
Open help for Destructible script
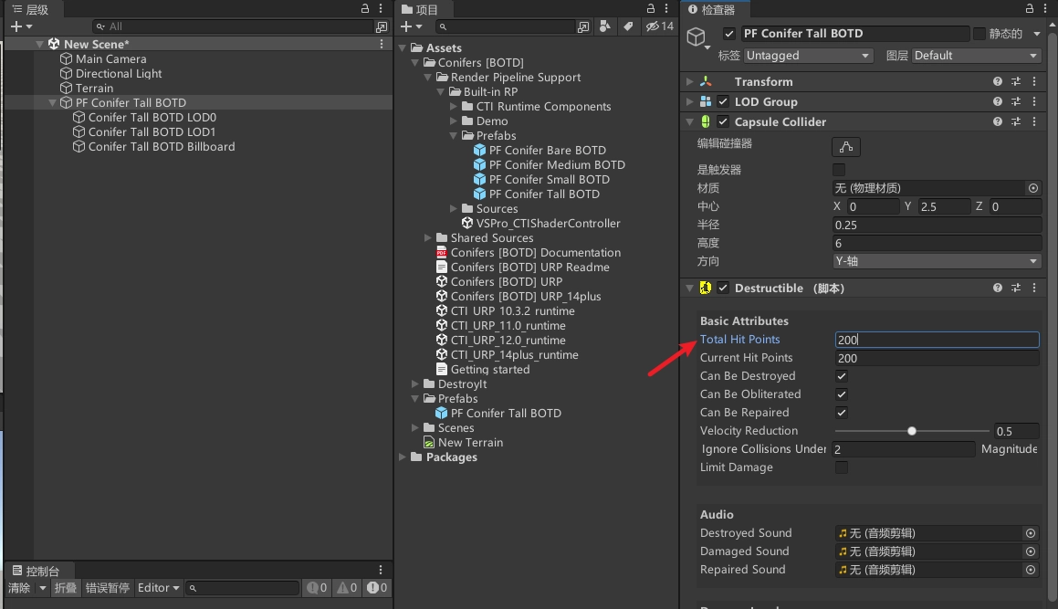tap(997, 288)
